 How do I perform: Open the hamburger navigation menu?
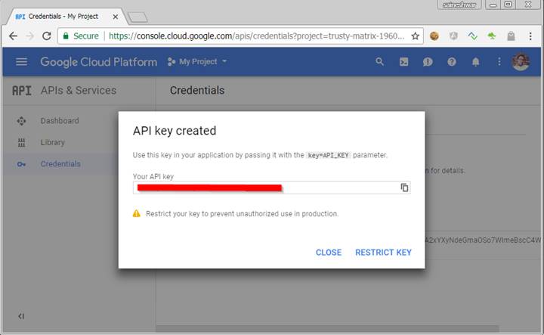tap(21, 62)
